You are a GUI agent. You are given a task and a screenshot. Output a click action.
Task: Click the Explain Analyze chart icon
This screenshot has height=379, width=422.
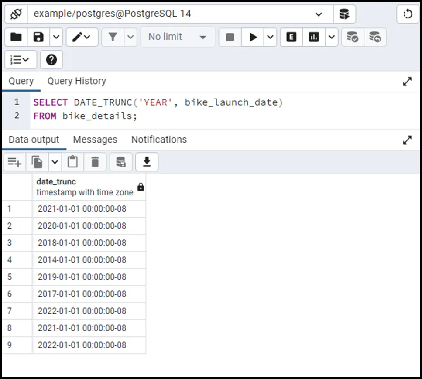tap(314, 37)
